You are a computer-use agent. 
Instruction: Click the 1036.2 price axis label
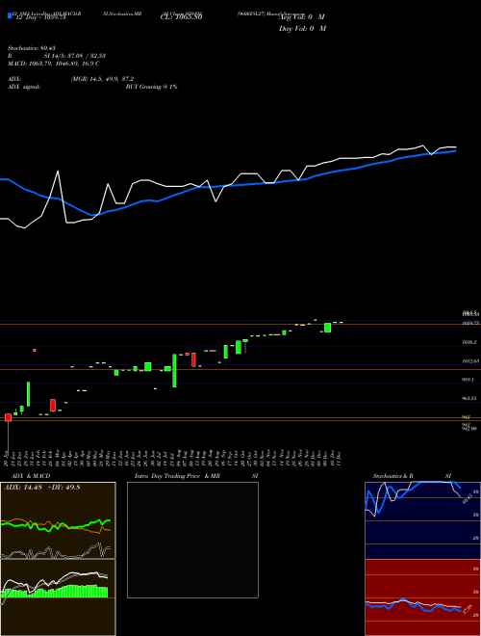(469, 342)
